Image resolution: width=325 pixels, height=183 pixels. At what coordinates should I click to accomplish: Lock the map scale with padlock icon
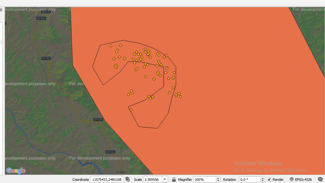tap(174, 180)
